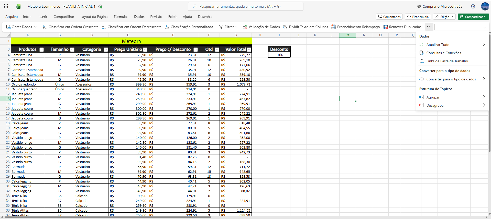Open the Edição mode dropdown

tap(444, 17)
